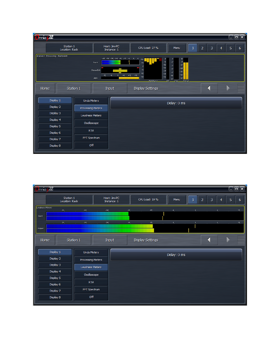
Task: Switch to preset tab 3 in bottom window
Action: click(212, 200)
